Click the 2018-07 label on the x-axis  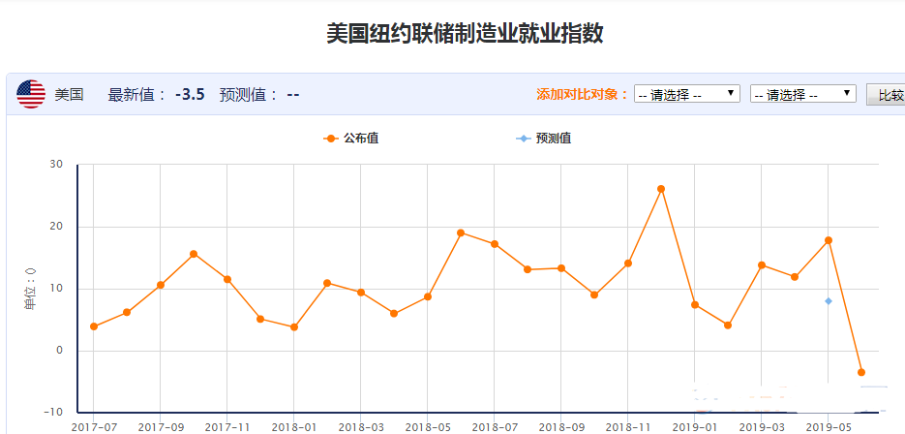coord(495,426)
